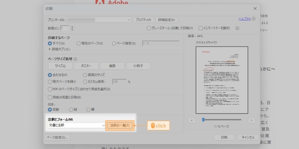The image size is (299, 149).
Task: Click the page range field showing 1 - 6
Action: (x=161, y=43)
